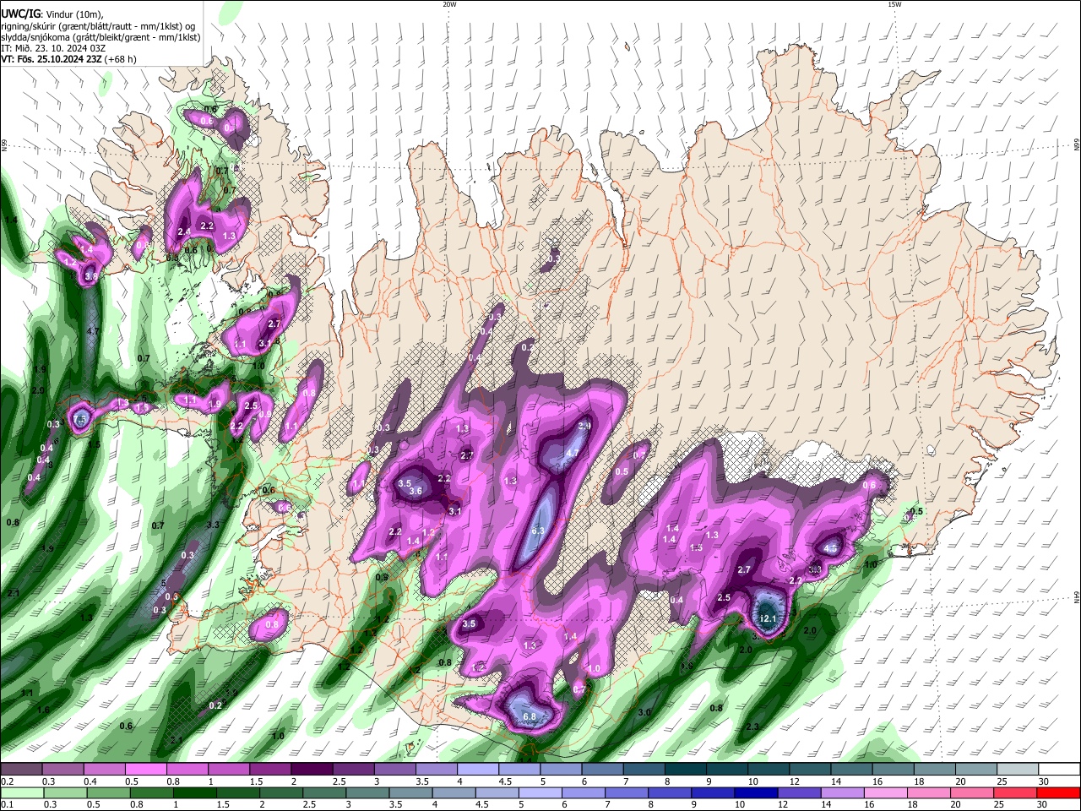Click the lightest green rain swatch after 0.1
This screenshot has width=1081, height=811.
[21, 793]
